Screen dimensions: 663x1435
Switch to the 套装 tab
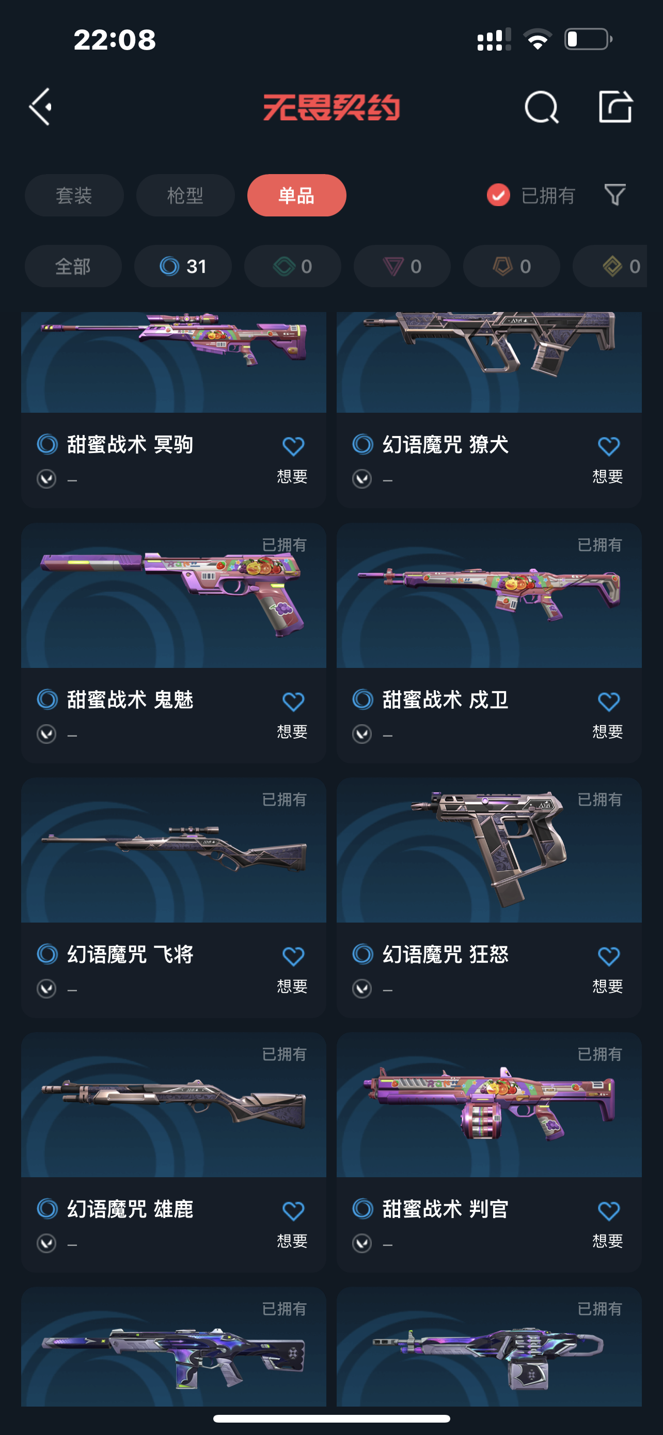tap(74, 196)
